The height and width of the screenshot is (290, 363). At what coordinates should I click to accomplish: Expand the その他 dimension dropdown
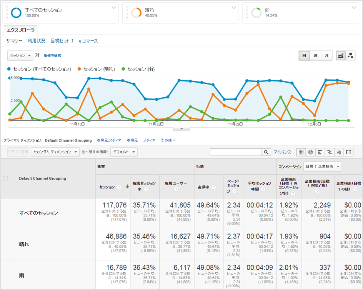click(168, 140)
